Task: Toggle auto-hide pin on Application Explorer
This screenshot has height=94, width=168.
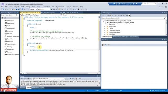Action: point(16,13)
